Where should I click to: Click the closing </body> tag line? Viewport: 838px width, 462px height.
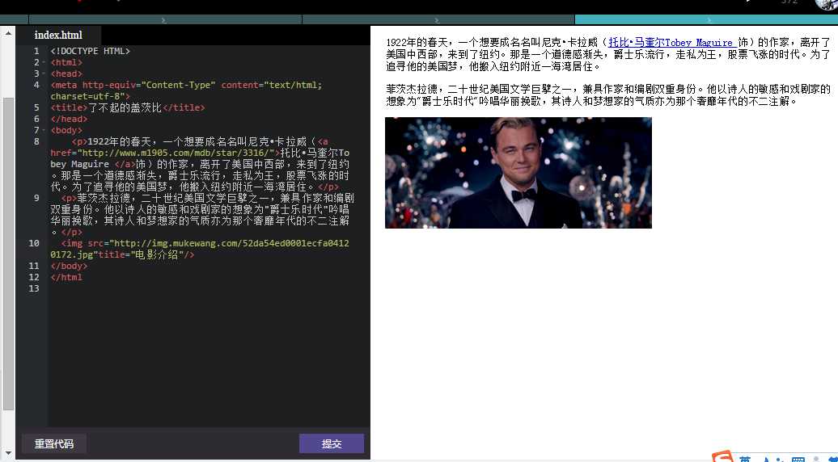[69, 266]
